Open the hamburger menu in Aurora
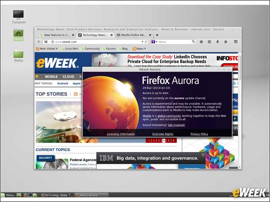 (x=236, y=42)
